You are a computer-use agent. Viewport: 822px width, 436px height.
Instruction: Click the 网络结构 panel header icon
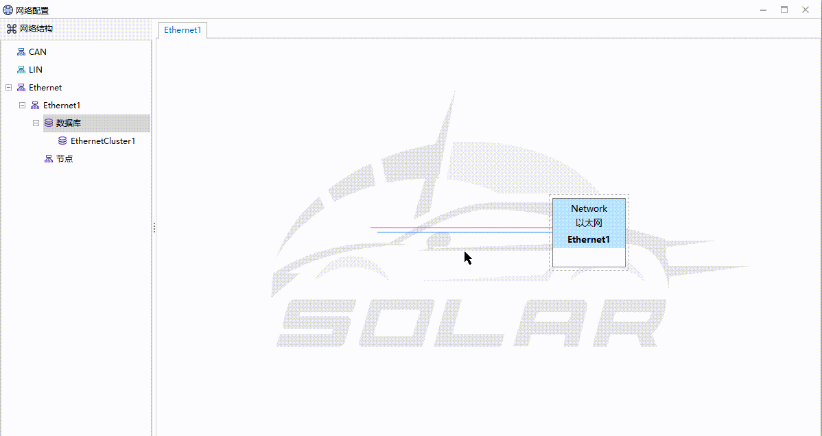tap(12, 29)
